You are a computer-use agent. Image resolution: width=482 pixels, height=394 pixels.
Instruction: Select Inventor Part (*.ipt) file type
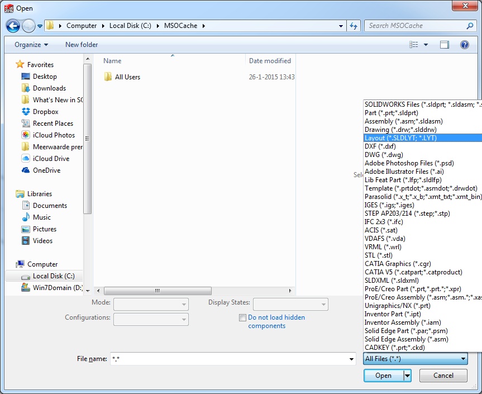click(423, 314)
